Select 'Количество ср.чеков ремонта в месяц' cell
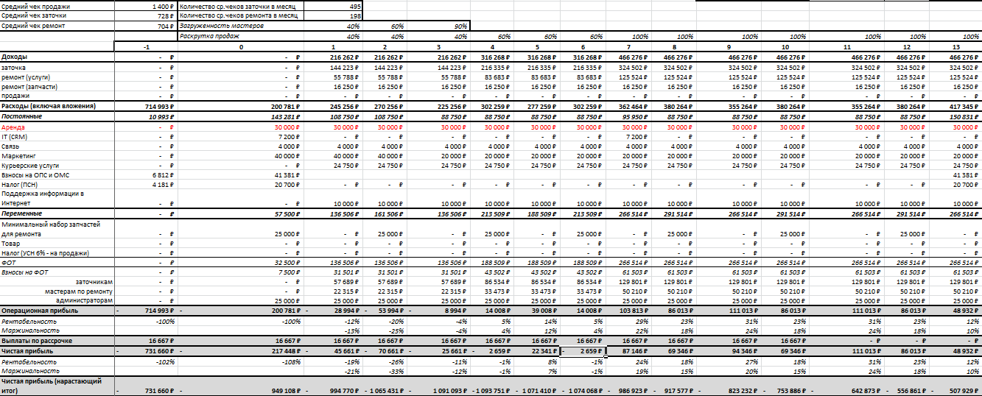This screenshot has width=982, height=396. [240, 15]
